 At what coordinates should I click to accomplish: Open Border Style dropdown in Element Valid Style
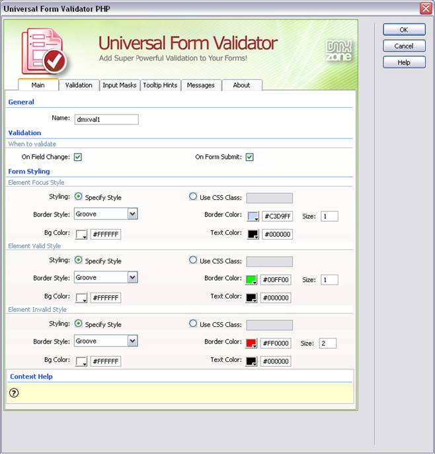106,277
